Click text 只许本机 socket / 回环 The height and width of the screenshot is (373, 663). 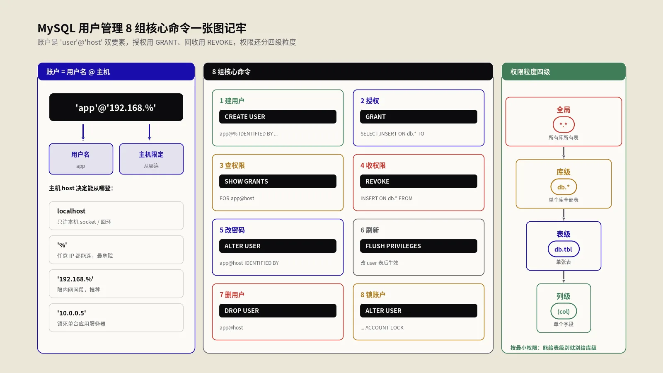click(x=84, y=222)
